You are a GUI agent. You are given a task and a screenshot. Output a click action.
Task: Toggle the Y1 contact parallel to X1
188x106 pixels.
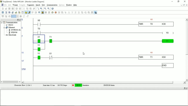[39, 49]
